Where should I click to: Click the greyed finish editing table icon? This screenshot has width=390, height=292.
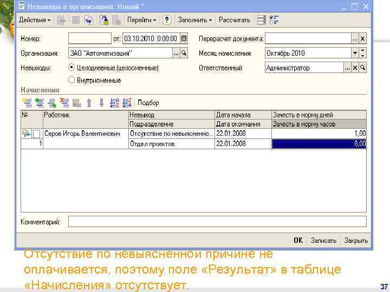(x=77, y=103)
